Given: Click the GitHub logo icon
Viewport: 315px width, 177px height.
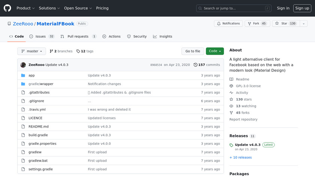Looking at the screenshot, I should [x=7, y=8].
